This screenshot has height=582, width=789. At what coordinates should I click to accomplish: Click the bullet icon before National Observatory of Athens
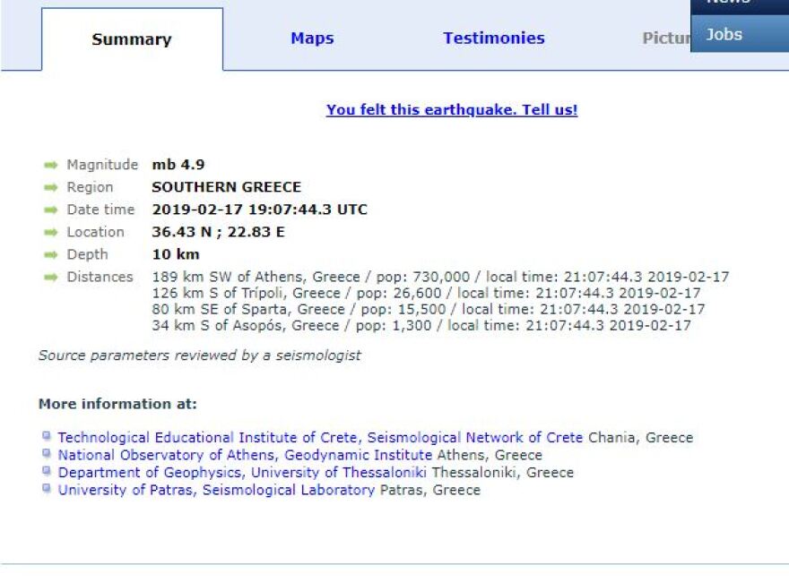47,454
